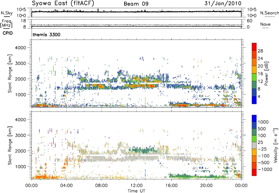The image size is (279, 193).
Task: Click the "-25" tick on the Velocity color bar
Action: [262, 149]
